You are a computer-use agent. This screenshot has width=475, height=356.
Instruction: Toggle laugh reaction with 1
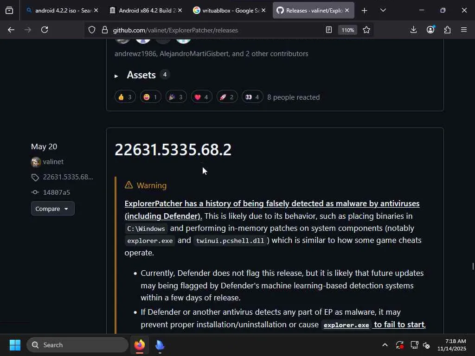click(x=151, y=97)
